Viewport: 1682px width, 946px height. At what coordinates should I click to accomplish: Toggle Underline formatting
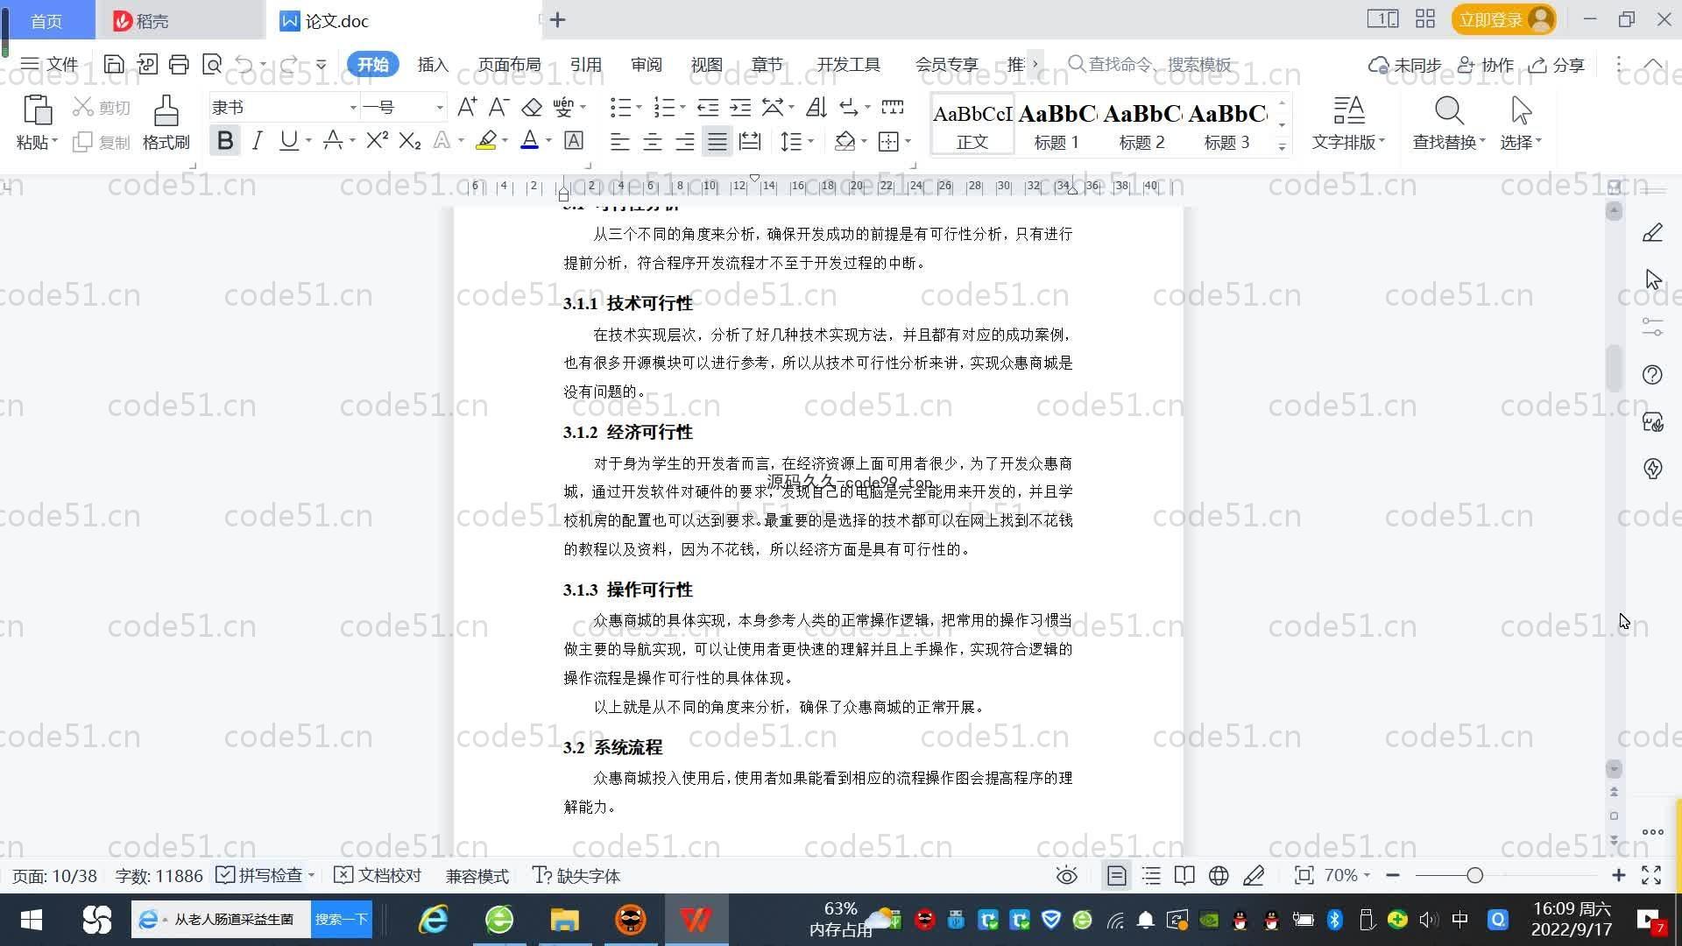tap(288, 140)
